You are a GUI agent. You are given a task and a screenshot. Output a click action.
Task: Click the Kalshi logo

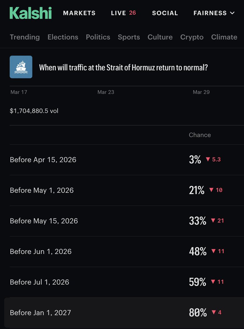(30, 13)
